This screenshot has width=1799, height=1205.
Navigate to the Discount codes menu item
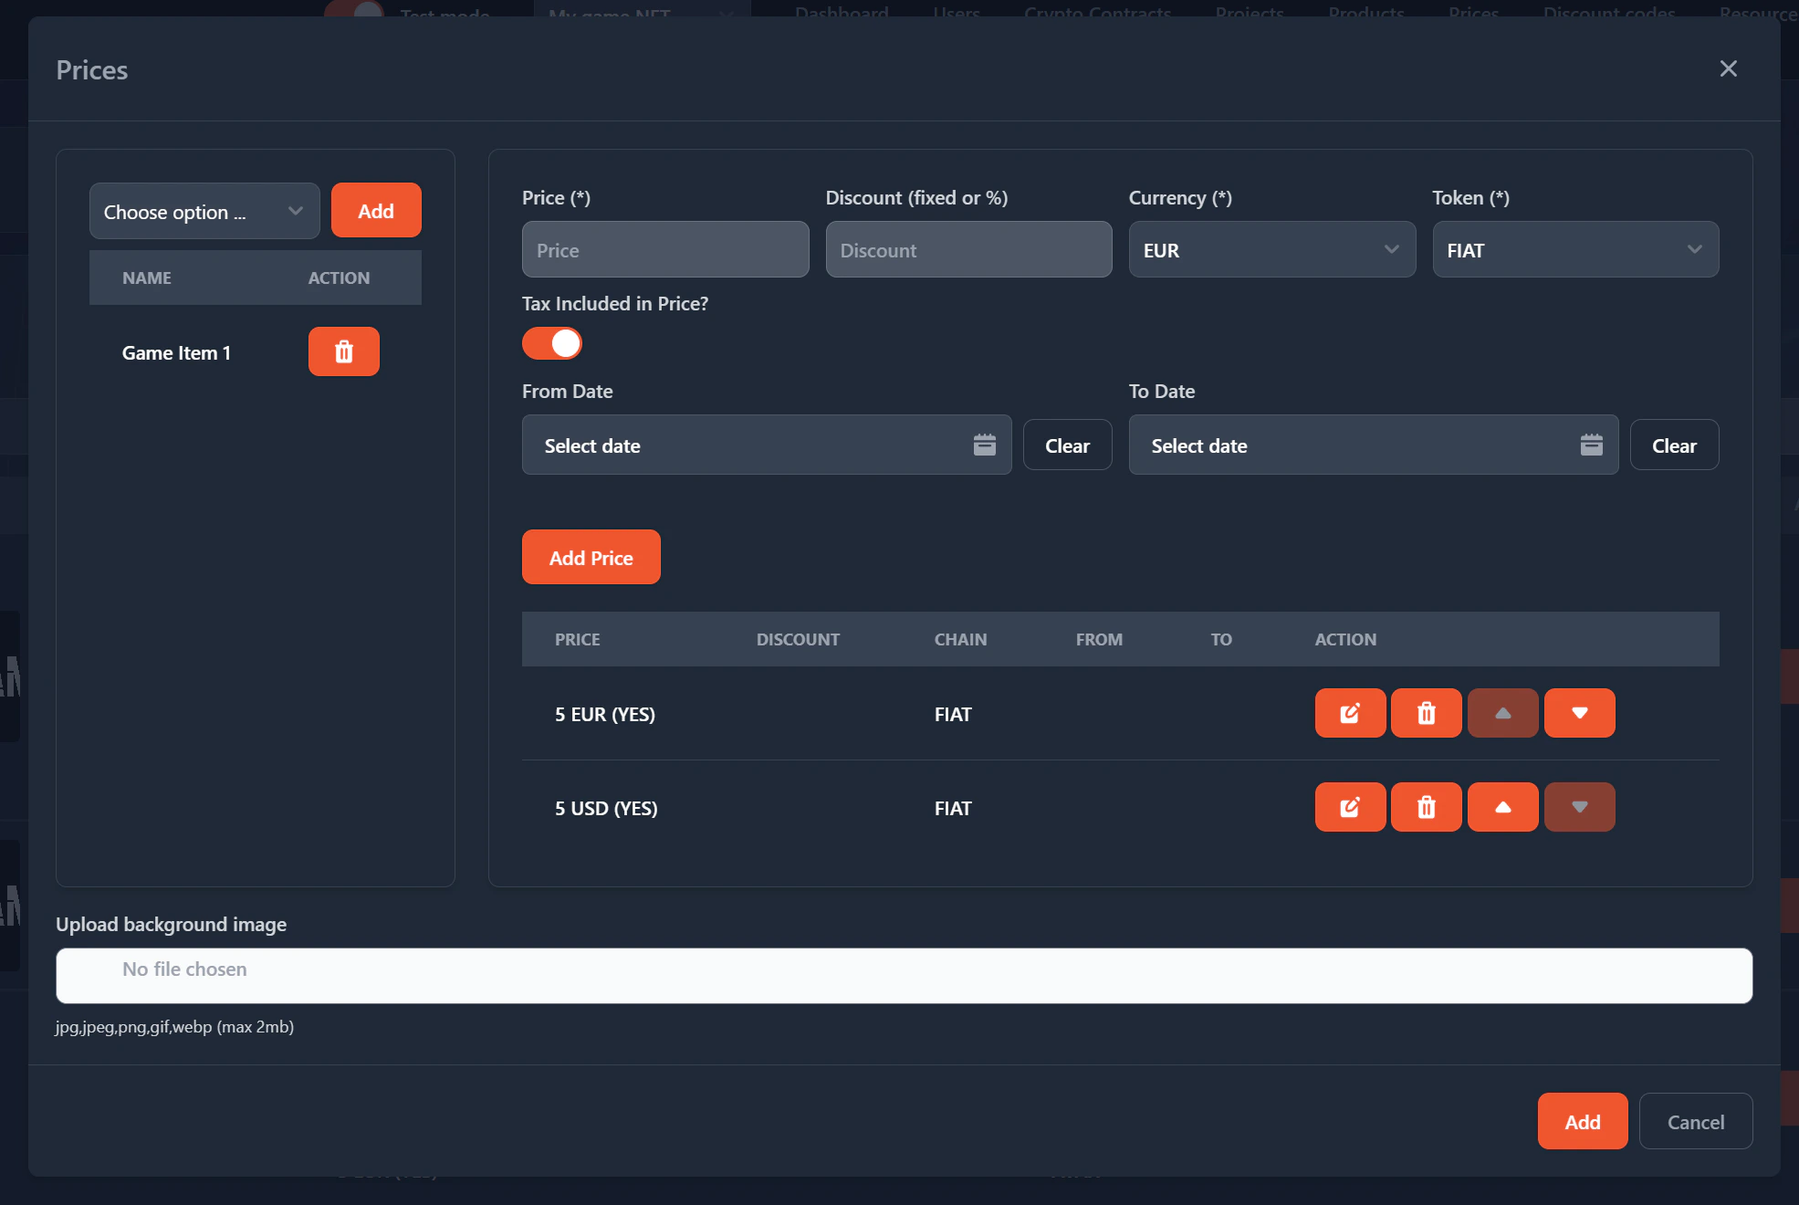1608,14
